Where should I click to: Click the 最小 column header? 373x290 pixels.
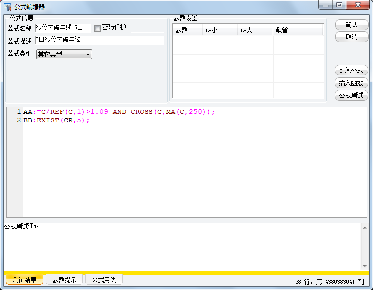[x=220, y=30]
